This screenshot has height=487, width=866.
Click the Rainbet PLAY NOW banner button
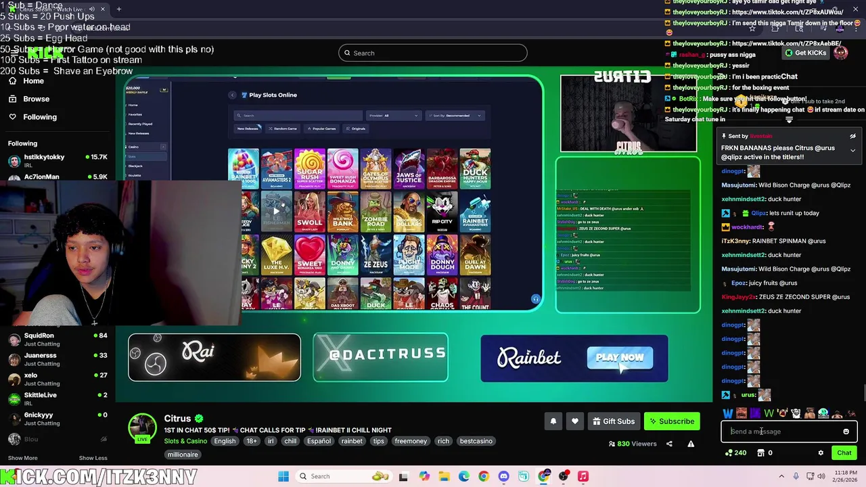(x=620, y=358)
